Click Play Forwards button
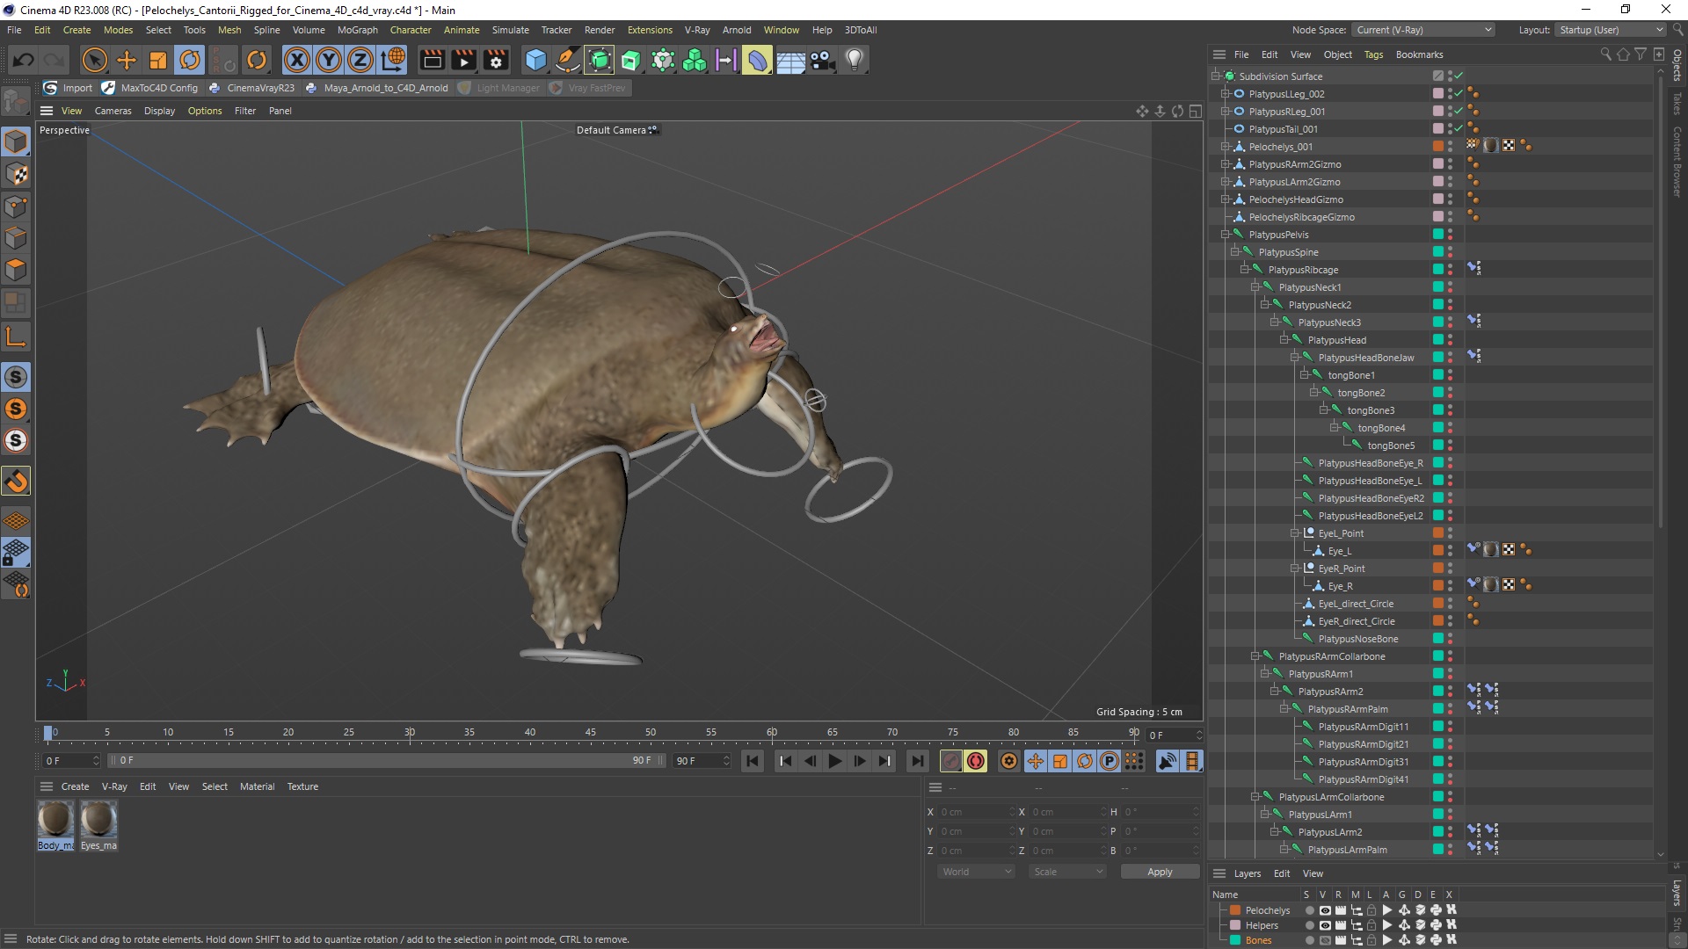1688x949 pixels. [x=834, y=761]
